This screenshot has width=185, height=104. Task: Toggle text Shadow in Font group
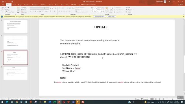pyautogui.click(x=38, y=11)
